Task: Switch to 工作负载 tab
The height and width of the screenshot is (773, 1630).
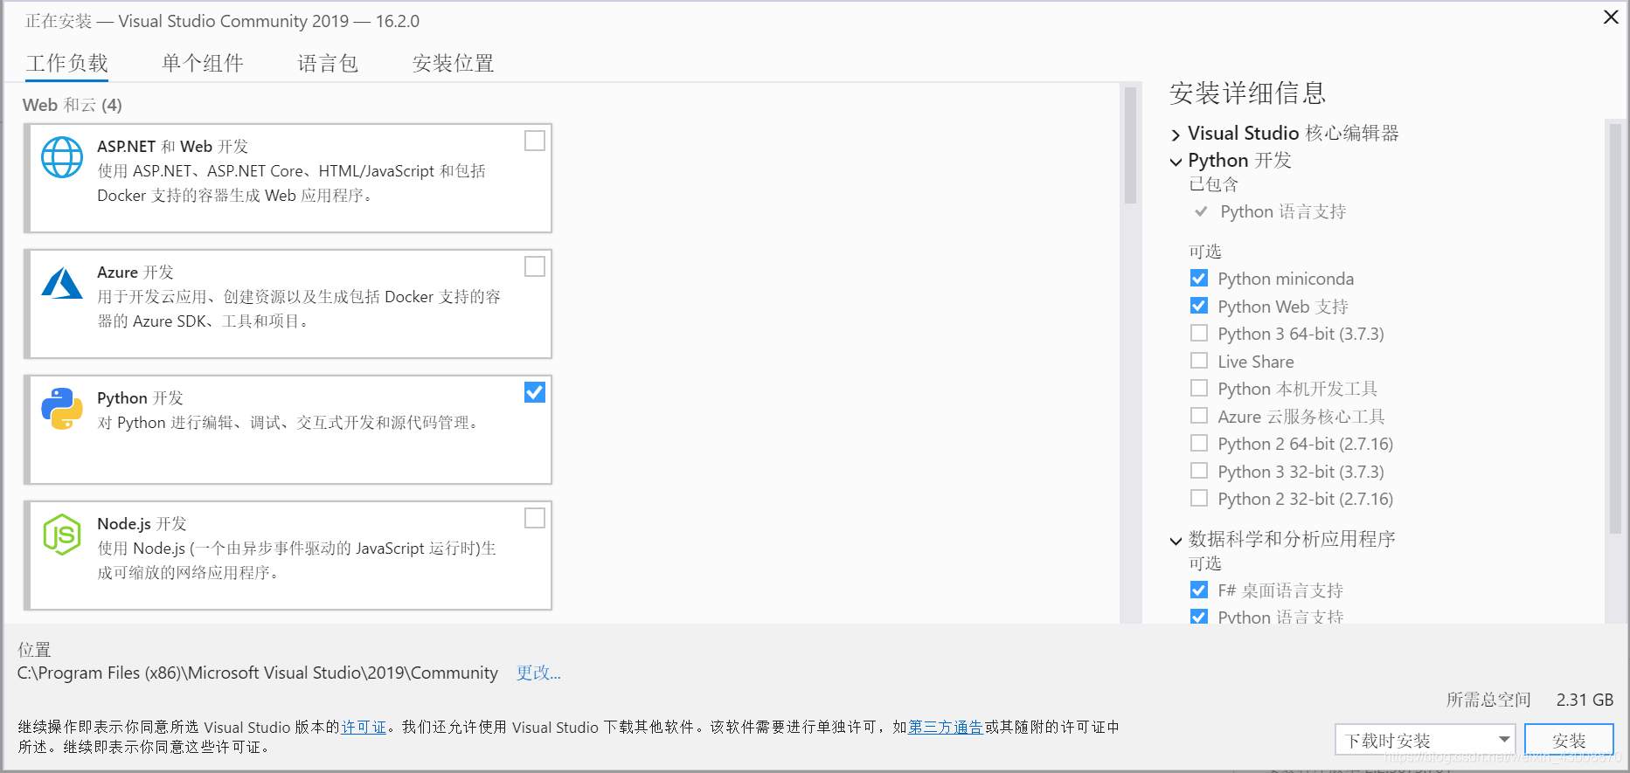Action: tap(67, 63)
